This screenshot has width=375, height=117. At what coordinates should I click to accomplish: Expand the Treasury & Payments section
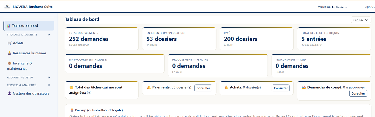click(29, 35)
